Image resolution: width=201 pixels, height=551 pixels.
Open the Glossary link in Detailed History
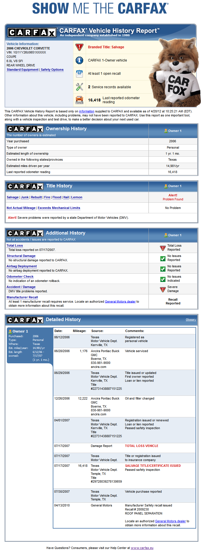[191, 320]
